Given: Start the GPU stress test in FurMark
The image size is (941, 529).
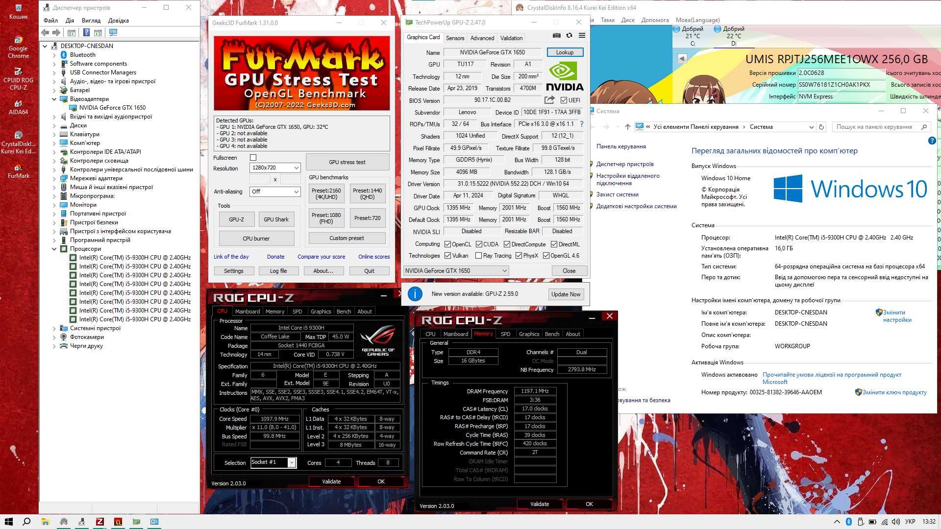Looking at the screenshot, I should click(x=347, y=162).
